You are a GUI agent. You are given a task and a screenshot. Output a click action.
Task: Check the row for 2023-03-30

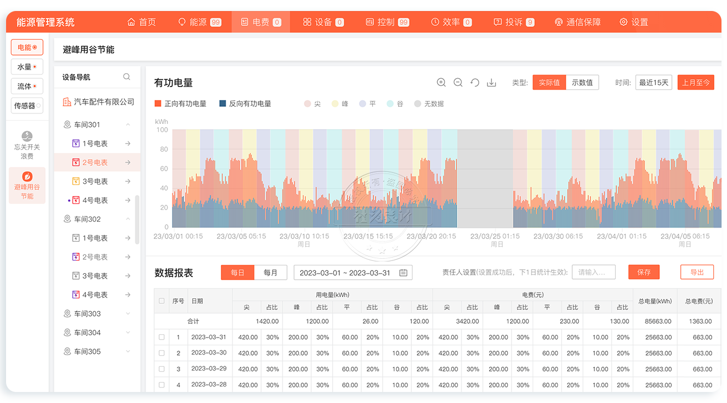(161, 353)
